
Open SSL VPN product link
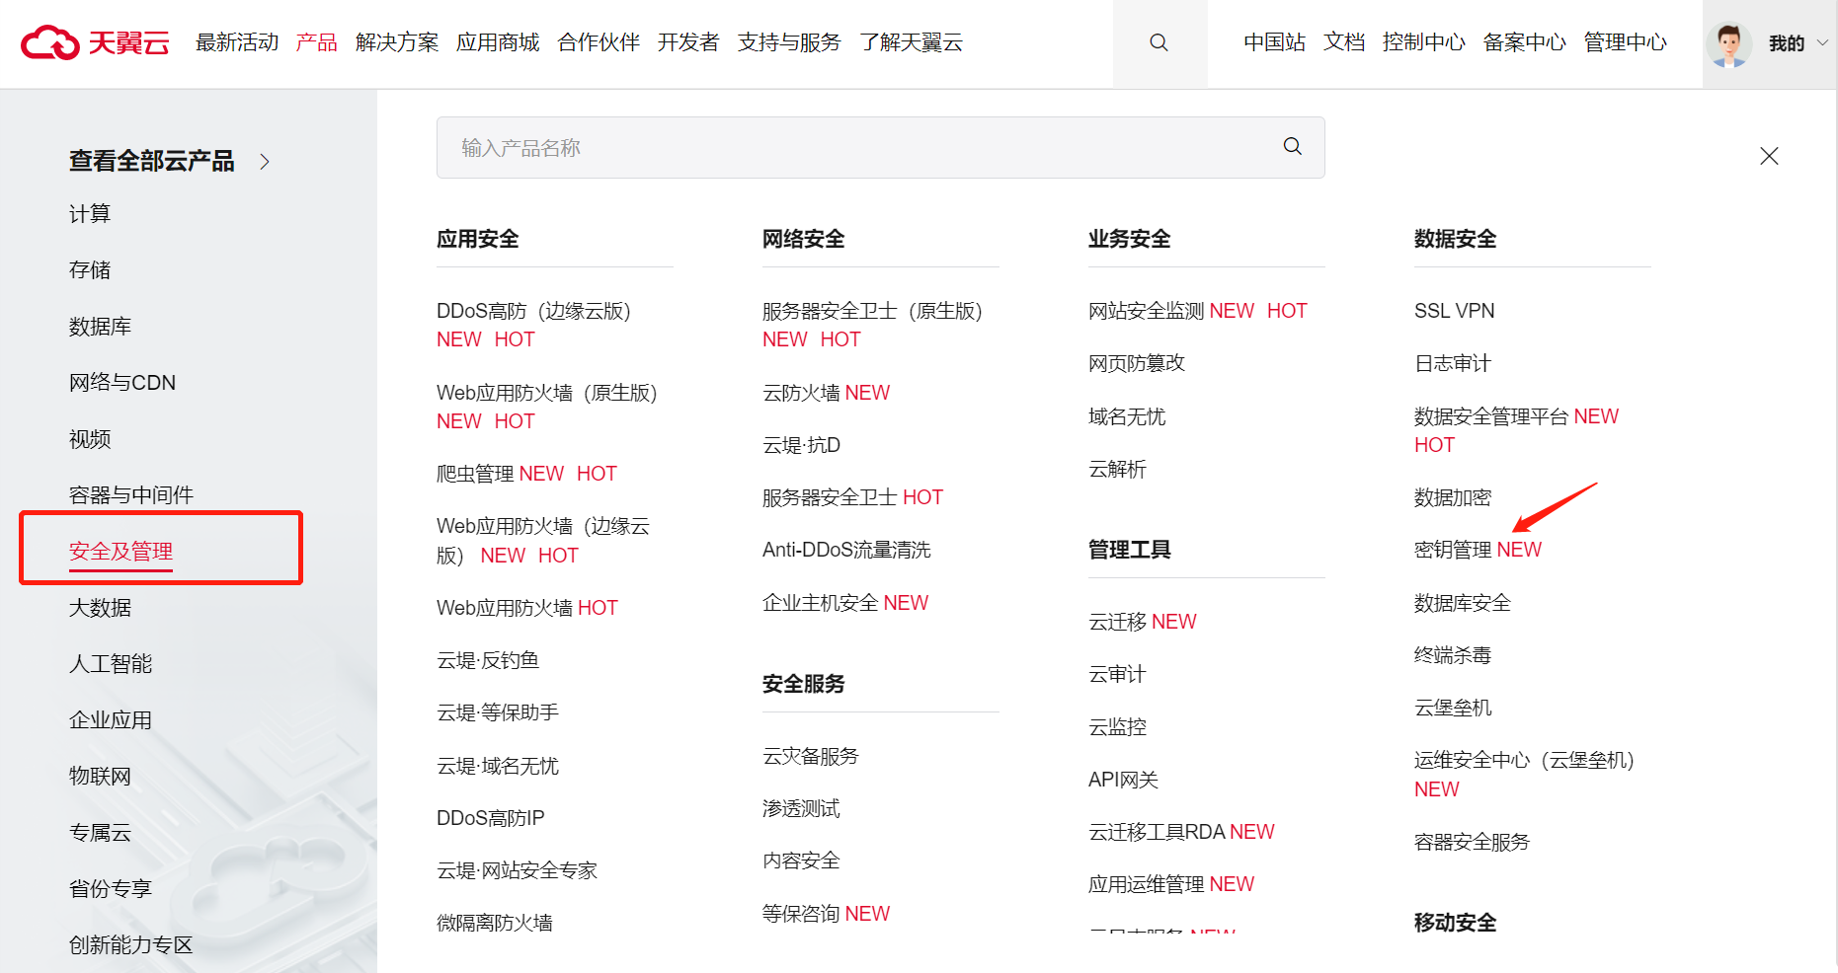[x=1454, y=311]
